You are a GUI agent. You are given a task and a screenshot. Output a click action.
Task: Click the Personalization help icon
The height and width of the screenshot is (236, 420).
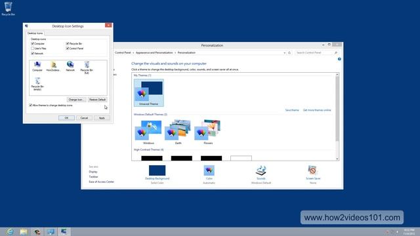coord(339,59)
